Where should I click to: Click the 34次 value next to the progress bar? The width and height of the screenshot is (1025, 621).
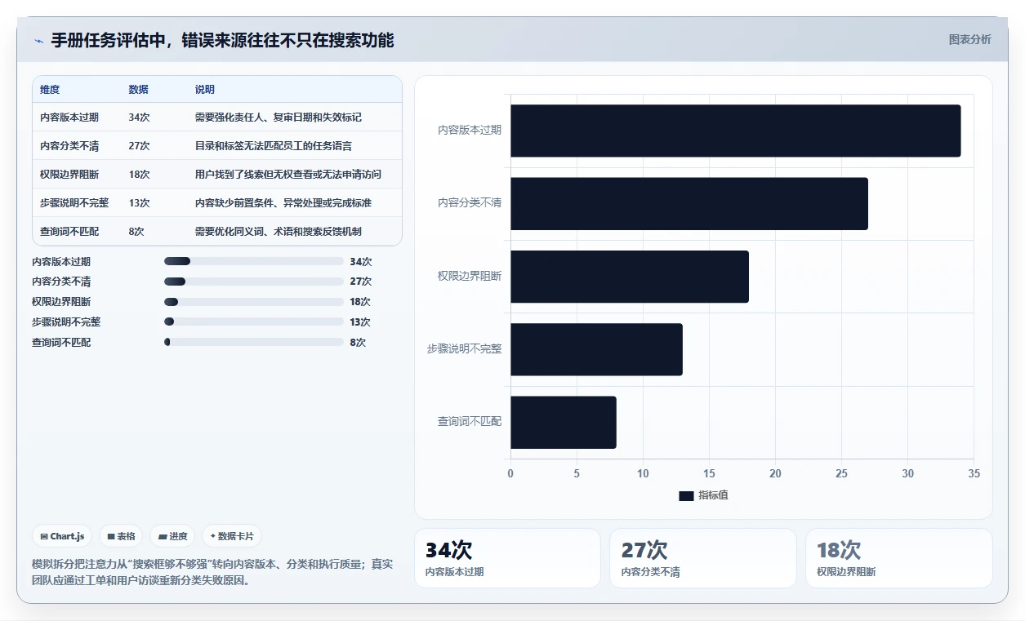(361, 262)
